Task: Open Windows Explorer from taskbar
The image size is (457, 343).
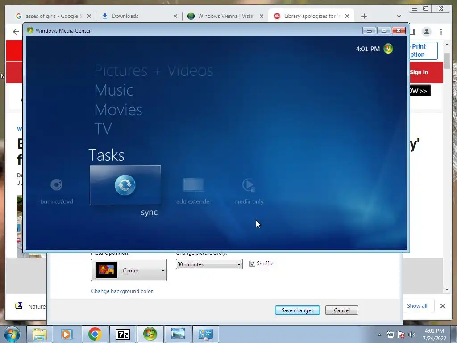Action: 40,334
